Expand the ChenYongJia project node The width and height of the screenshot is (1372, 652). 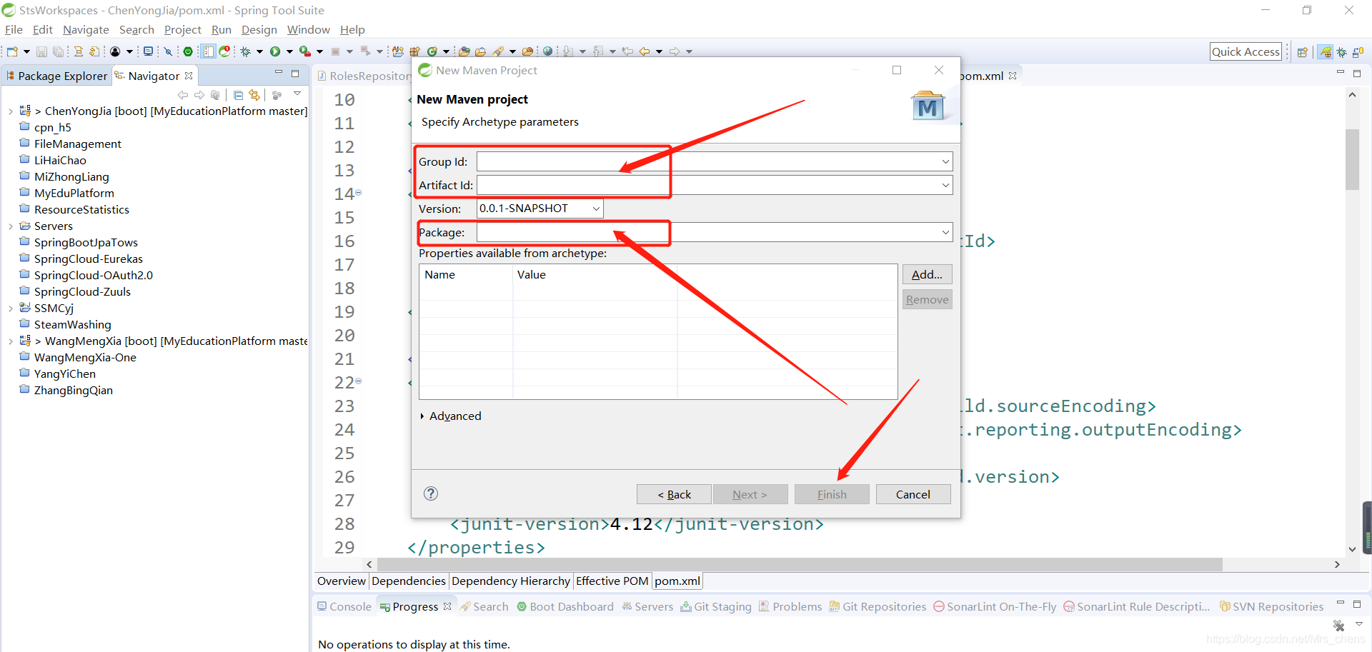11,111
